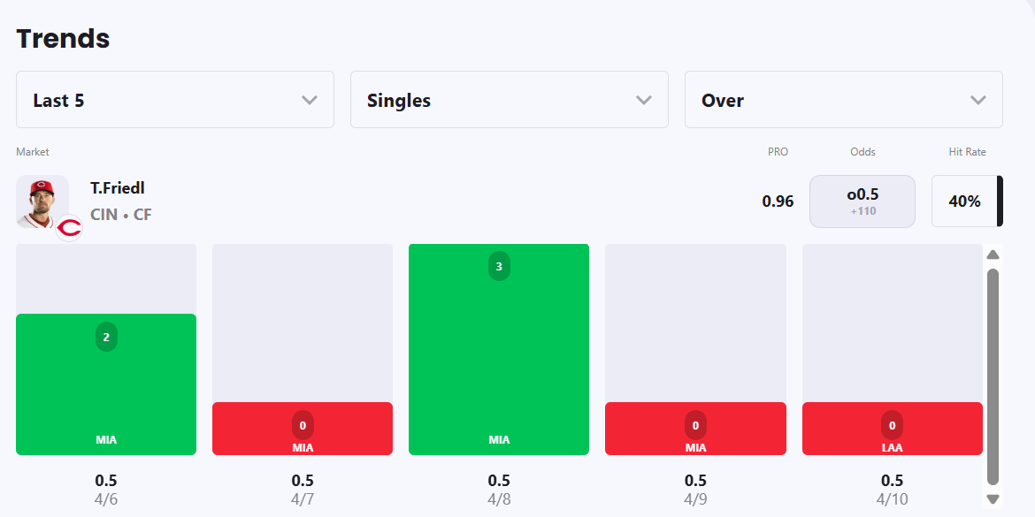Click the 0 badge on the 4/7 bar
1035x517 pixels.
(303, 426)
